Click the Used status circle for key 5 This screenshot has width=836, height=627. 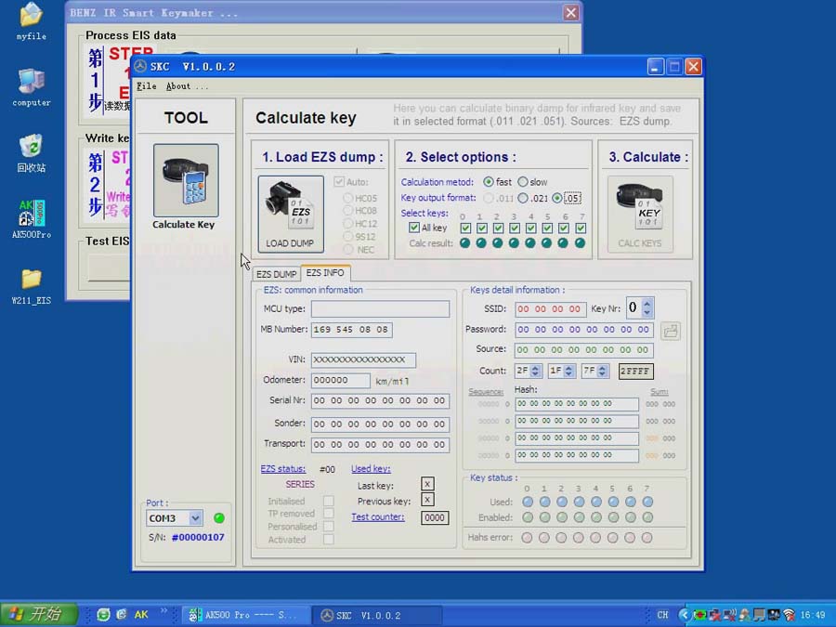pos(613,502)
